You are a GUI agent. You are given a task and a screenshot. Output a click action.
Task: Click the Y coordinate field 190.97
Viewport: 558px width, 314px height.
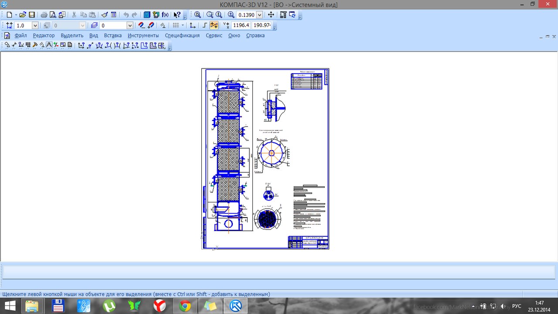pos(262,25)
